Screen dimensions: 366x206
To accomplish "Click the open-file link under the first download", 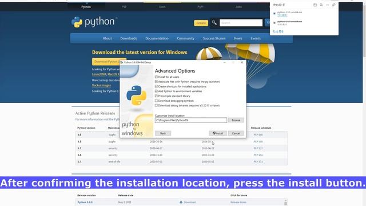I will [x=282, y=15].
